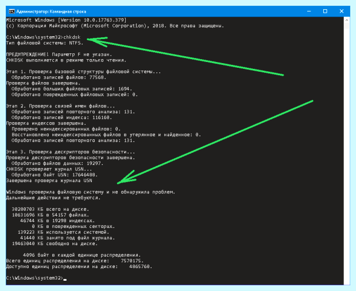356x291 pixels.
Task: Click 'Обработано записей файлов: 77568.' line
Action: tap(59, 77)
